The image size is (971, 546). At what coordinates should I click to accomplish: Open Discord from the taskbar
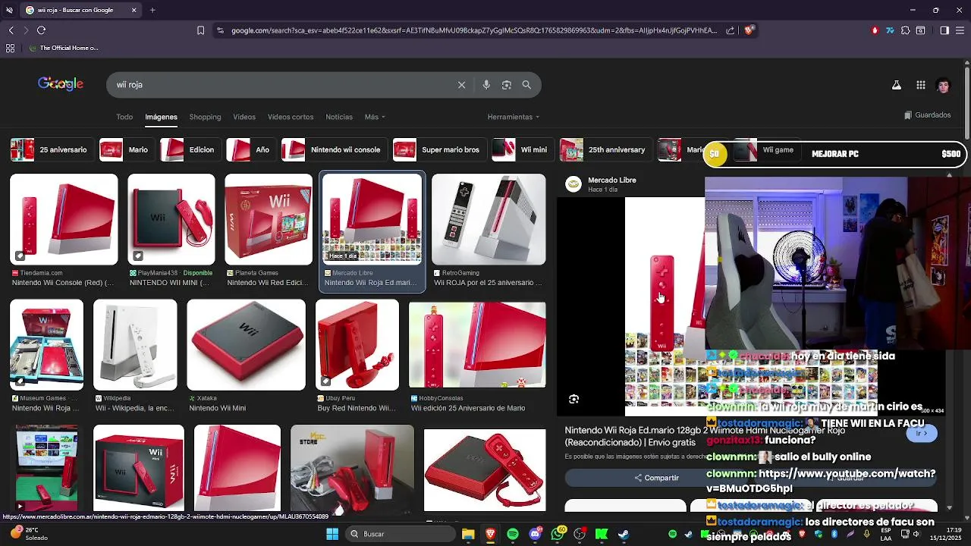click(535, 535)
